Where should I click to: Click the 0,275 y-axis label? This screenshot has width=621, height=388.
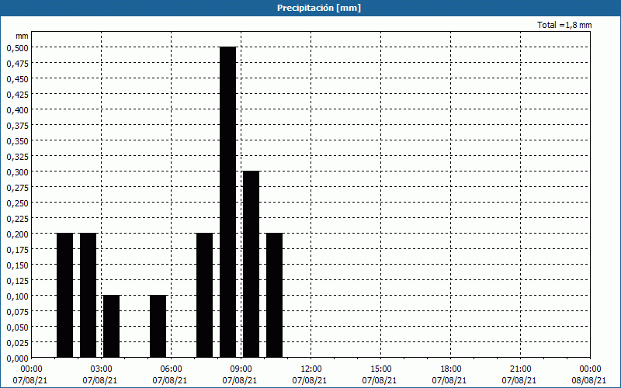coord(17,187)
